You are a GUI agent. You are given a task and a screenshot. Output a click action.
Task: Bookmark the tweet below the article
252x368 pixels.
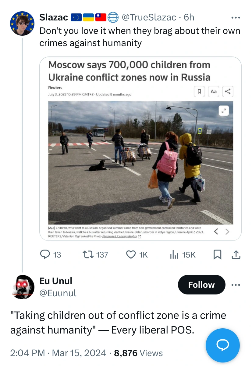pos(217,254)
